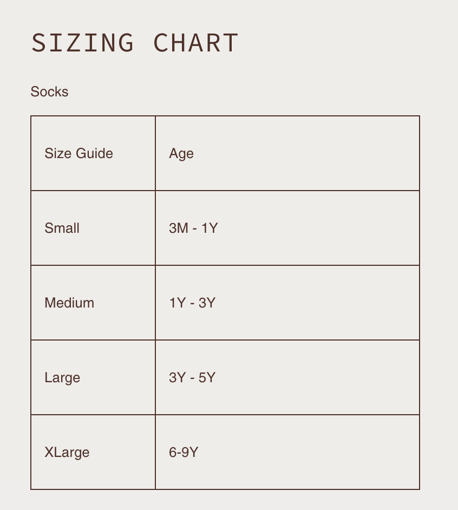Screen dimensions: 458x510
Task: Select the Small size row label
Action: [62, 228]
